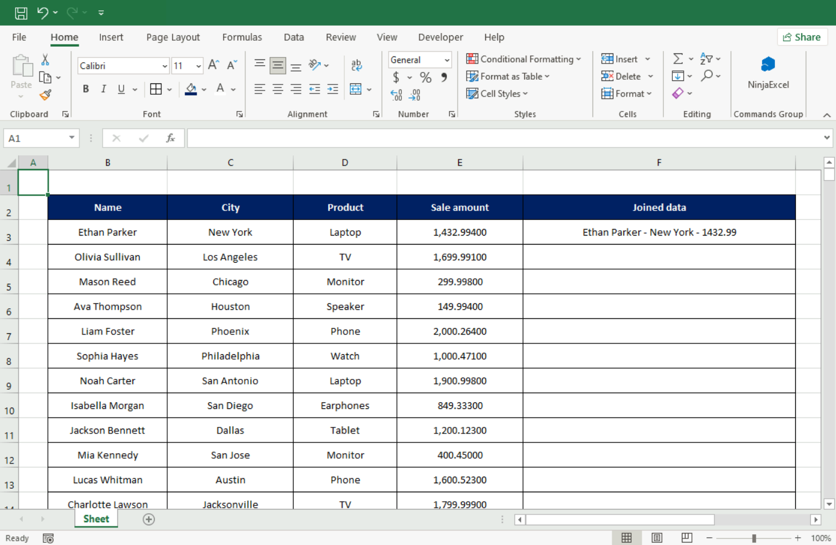The width and height of the screenshot is (836, 545).
Task: Click the Undo arrow icon
Action: (43, 13)
